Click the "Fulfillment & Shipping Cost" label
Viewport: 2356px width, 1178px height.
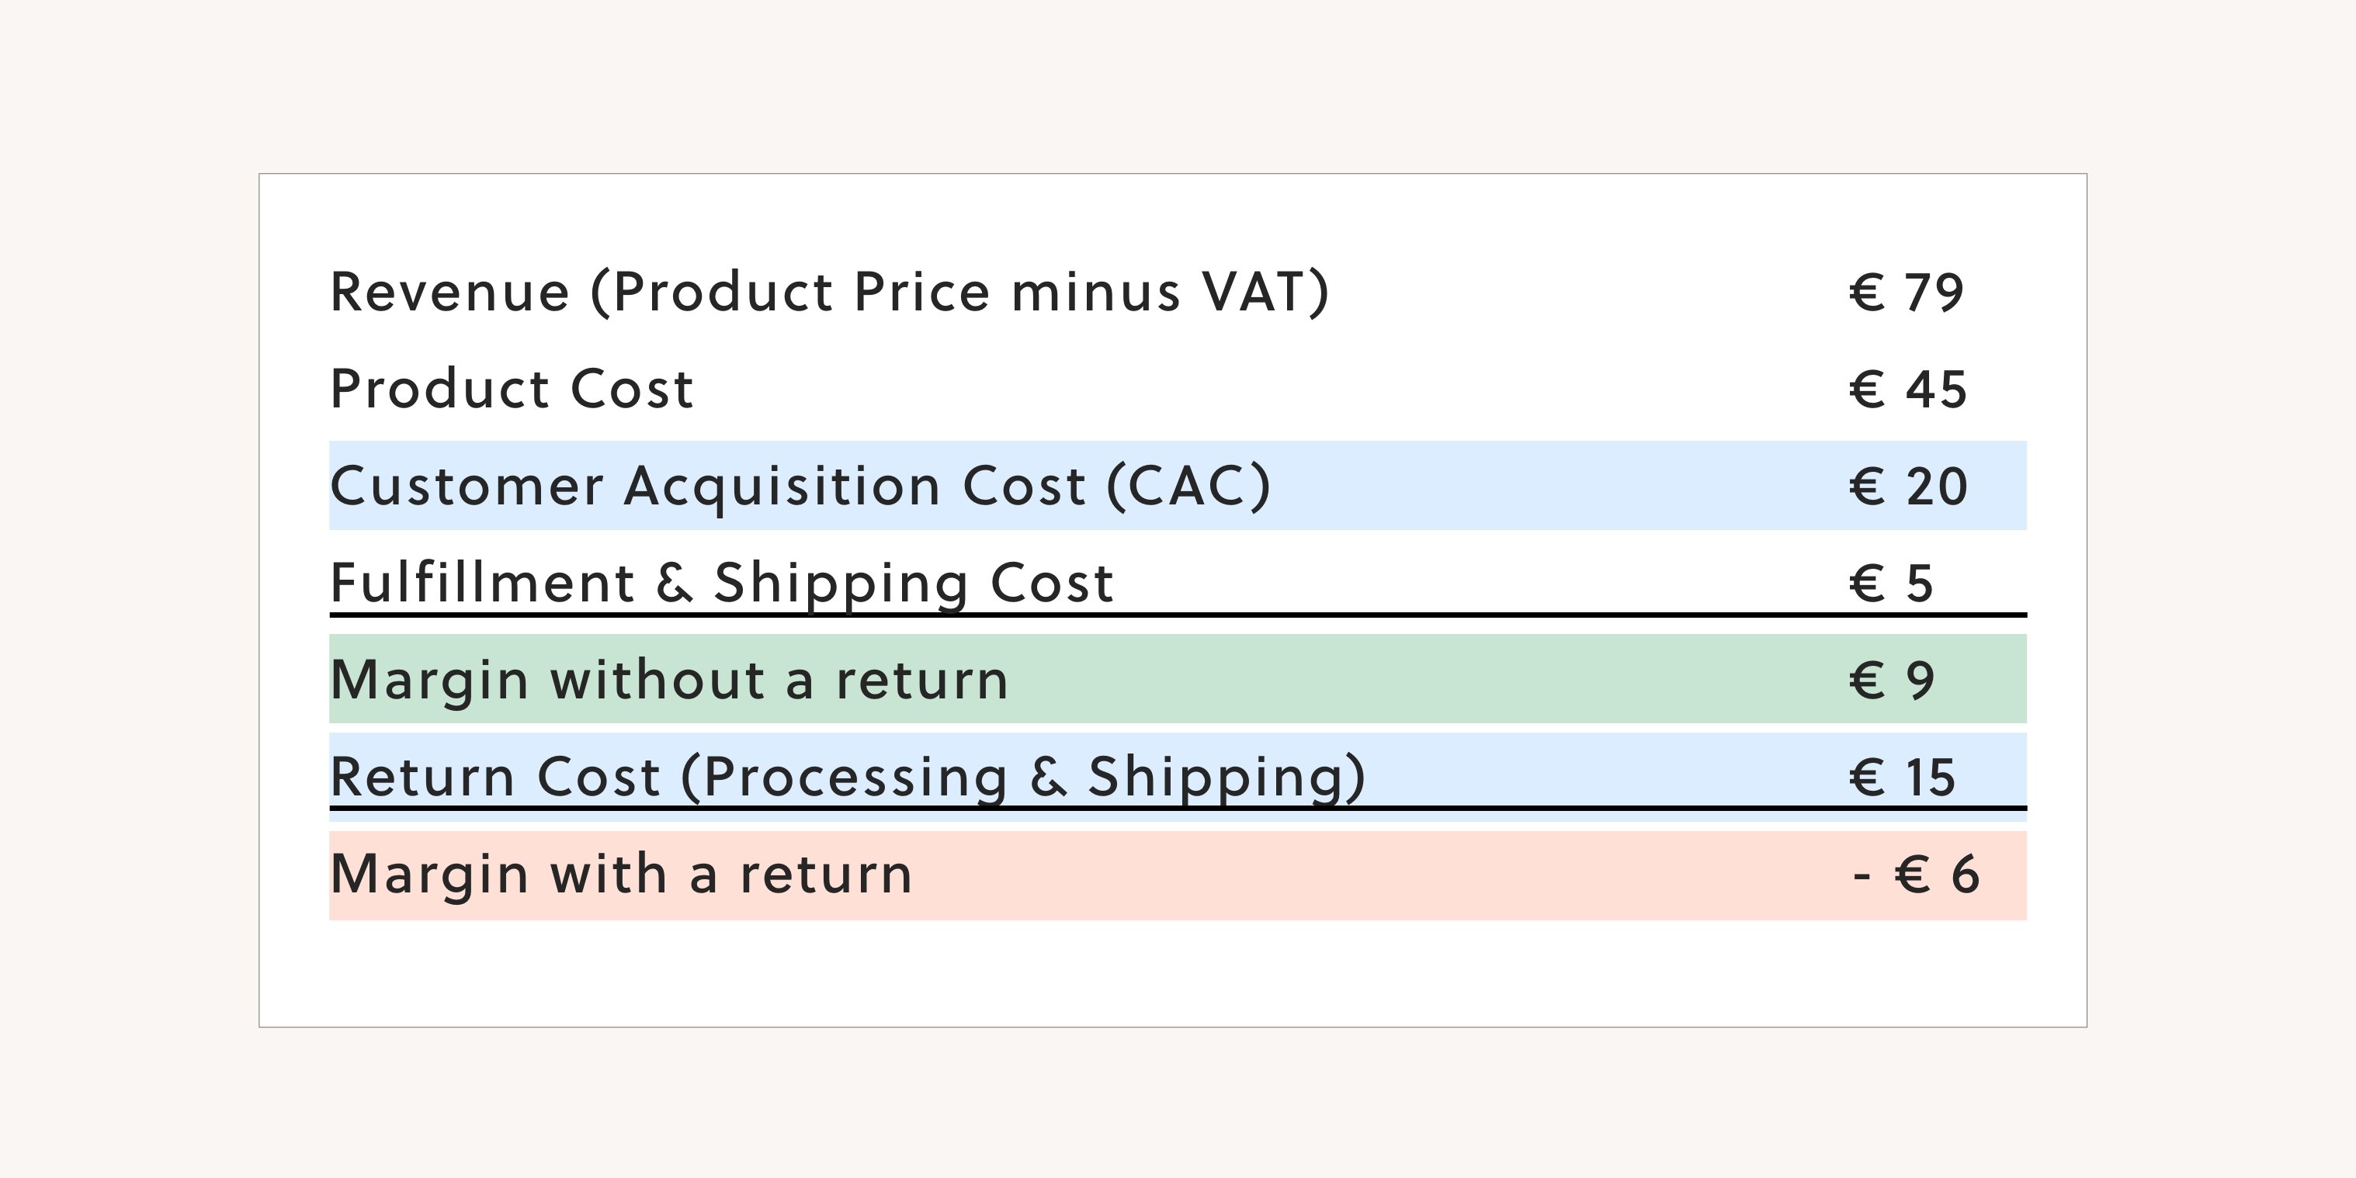(x=722, y=583)
